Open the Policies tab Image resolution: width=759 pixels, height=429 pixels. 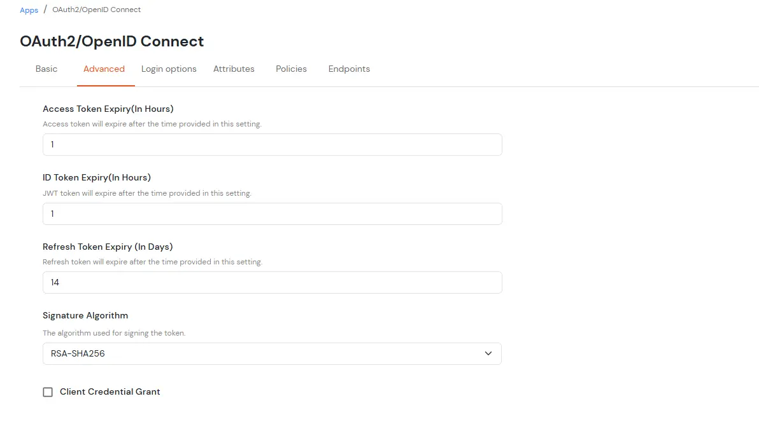coord(291,69)
